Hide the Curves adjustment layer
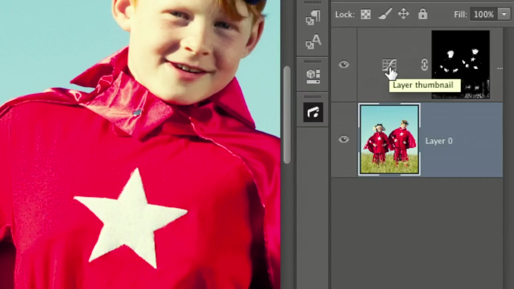Image resolution: width=514 pixels, height=289 pixels. pos(344,65)
